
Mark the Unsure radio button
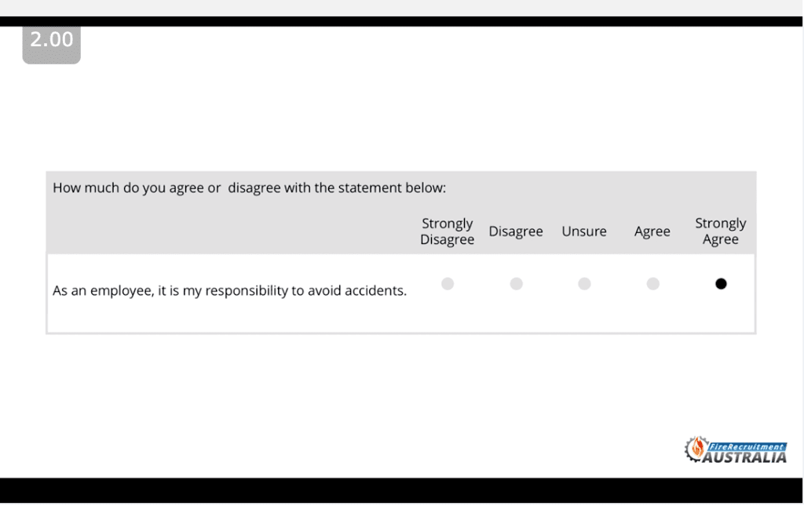tap(584, 284)
